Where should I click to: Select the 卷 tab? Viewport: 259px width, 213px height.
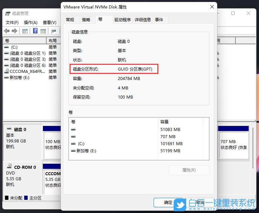[104, 20]
